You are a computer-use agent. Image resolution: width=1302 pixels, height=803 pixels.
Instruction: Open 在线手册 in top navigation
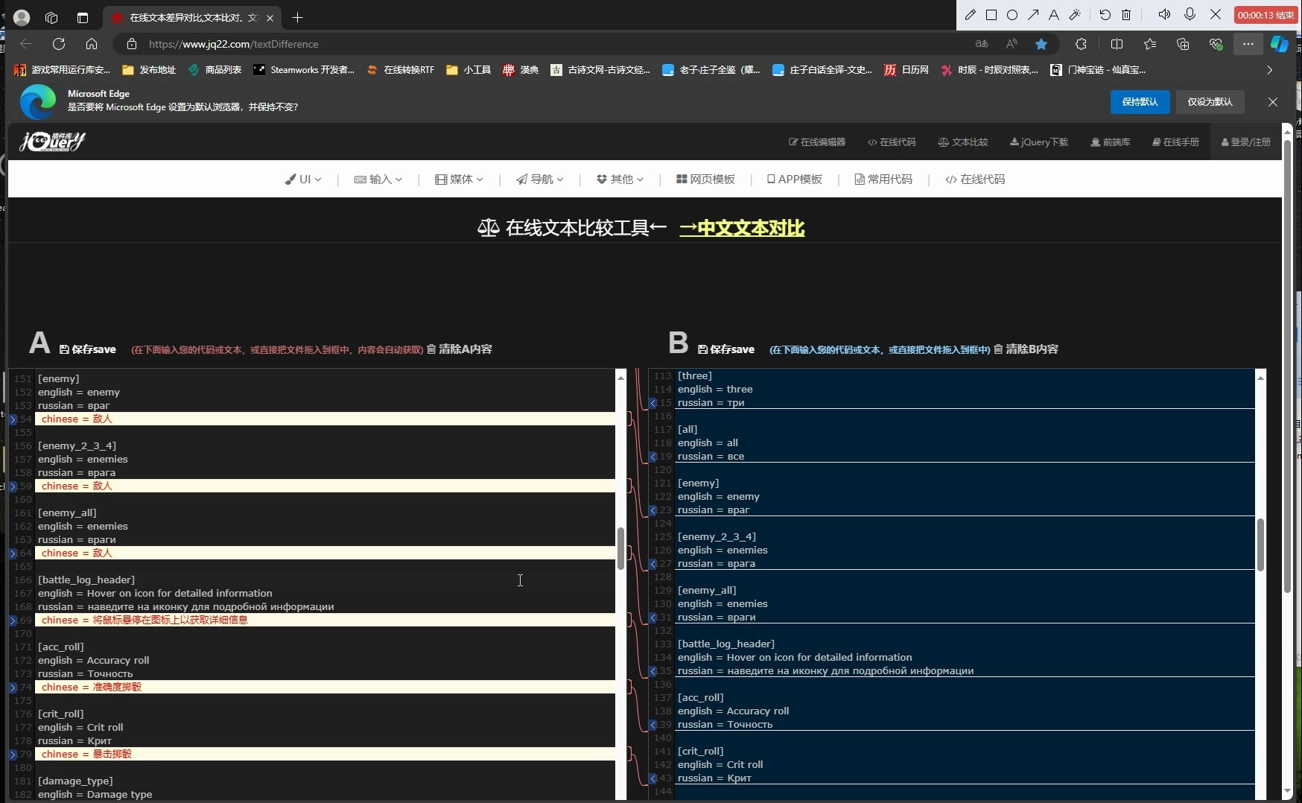1175,142
